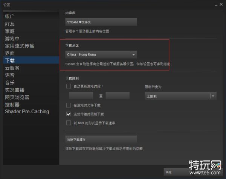Screen dimensions: 226x179
Task: Open 网页浏览器 settings
Action: point(17,97)
